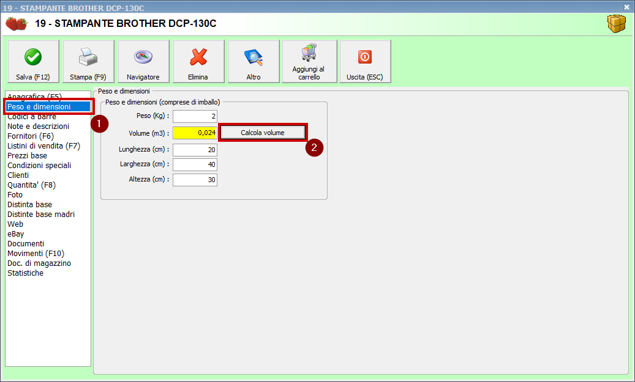Select eBay in the sidebar list

click(x=16, y=233)
